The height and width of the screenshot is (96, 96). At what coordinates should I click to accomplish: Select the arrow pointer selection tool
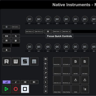click(x=46, y=82)
